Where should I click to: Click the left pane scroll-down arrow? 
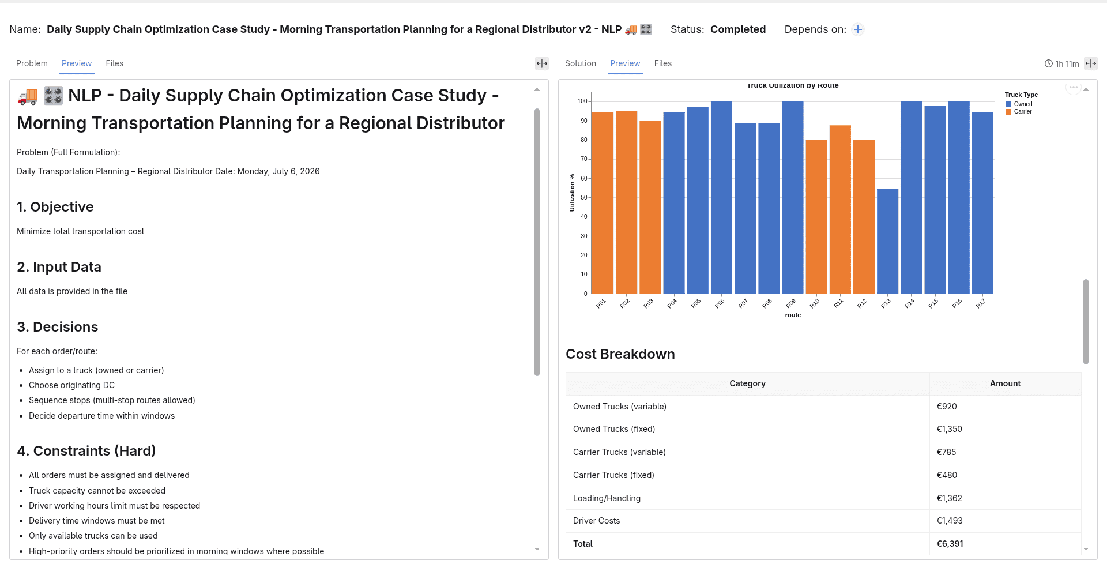537,550
